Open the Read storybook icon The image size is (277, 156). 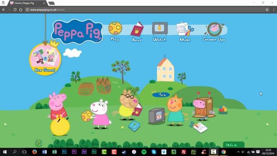pyautogui.click(x=137, y=29)
